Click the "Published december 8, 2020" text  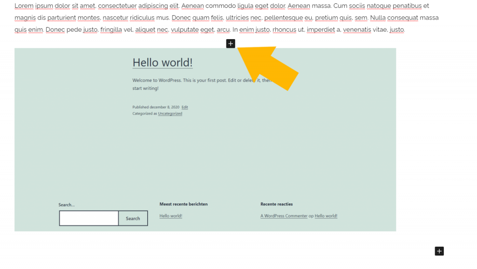[x=156, y=107]
